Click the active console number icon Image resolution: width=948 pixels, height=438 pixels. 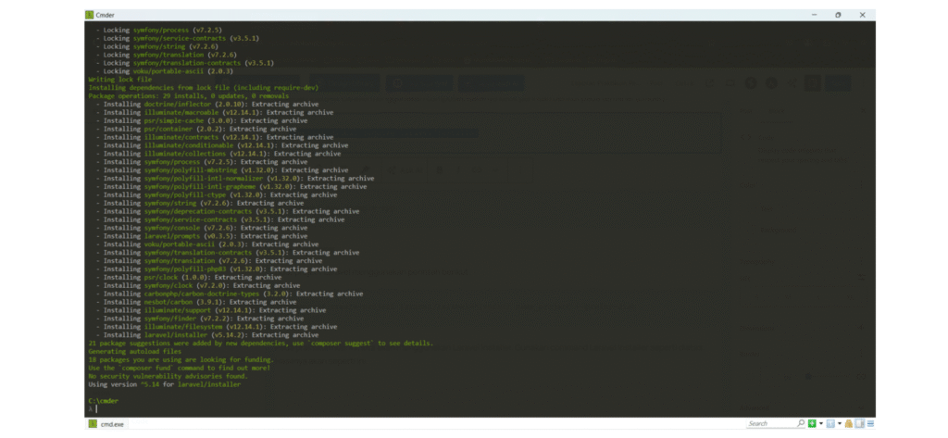830,423
